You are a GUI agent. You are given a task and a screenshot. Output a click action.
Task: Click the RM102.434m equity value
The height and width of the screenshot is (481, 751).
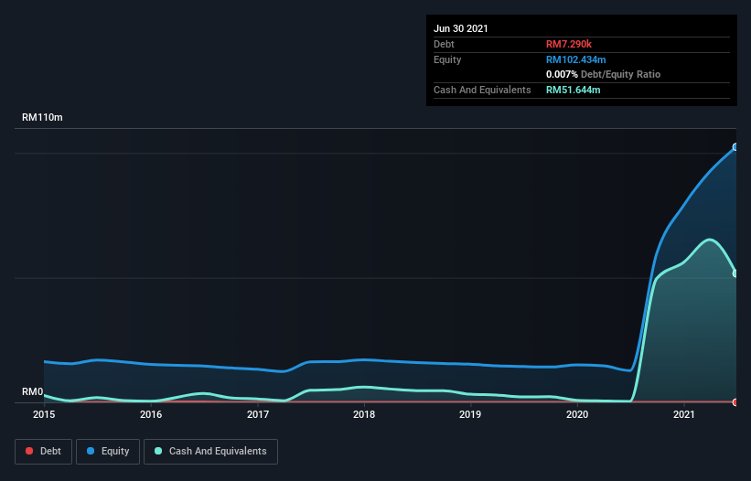576,59
